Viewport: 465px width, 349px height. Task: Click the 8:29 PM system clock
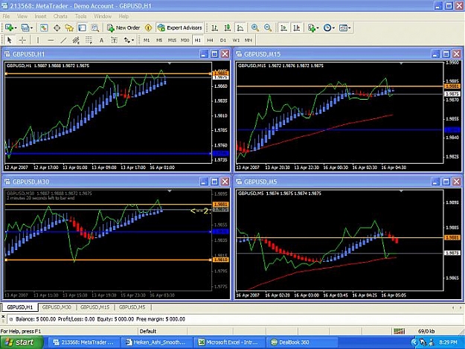(x=448, y=342)
